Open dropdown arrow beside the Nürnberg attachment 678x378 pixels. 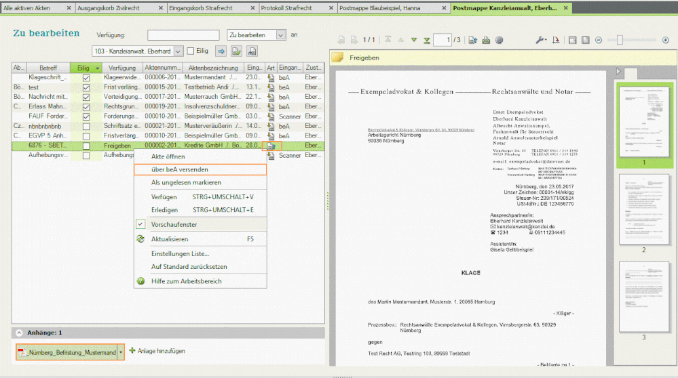pyautogui.click(x=121, y=352)
